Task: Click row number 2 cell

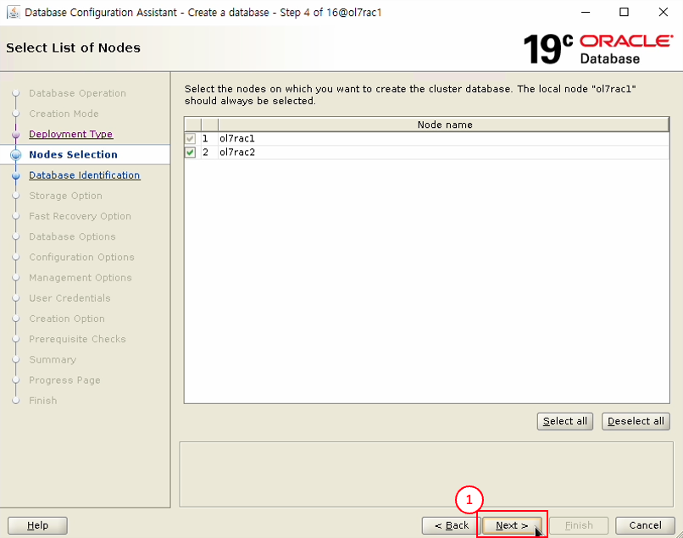Action: click(x=209, y=153)
